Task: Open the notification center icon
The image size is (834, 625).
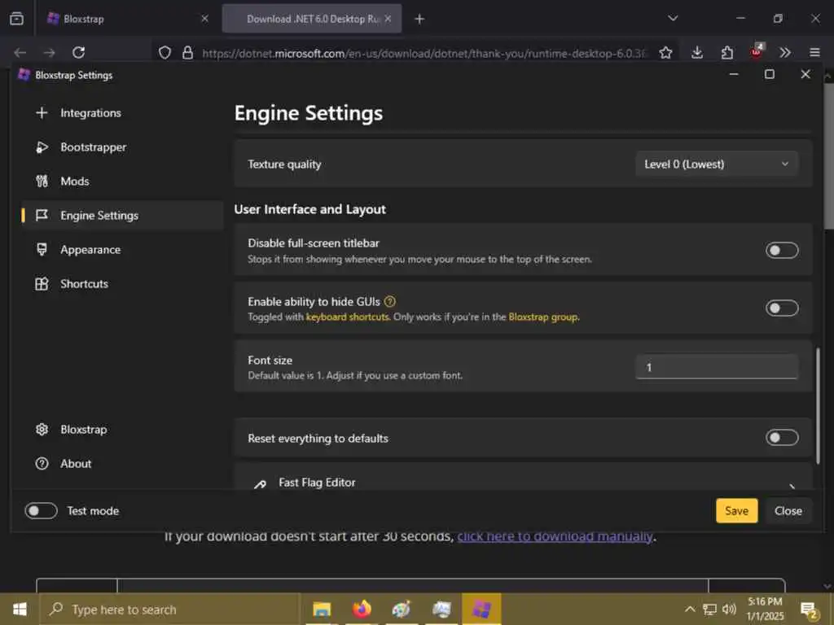Action: point(809,610)
